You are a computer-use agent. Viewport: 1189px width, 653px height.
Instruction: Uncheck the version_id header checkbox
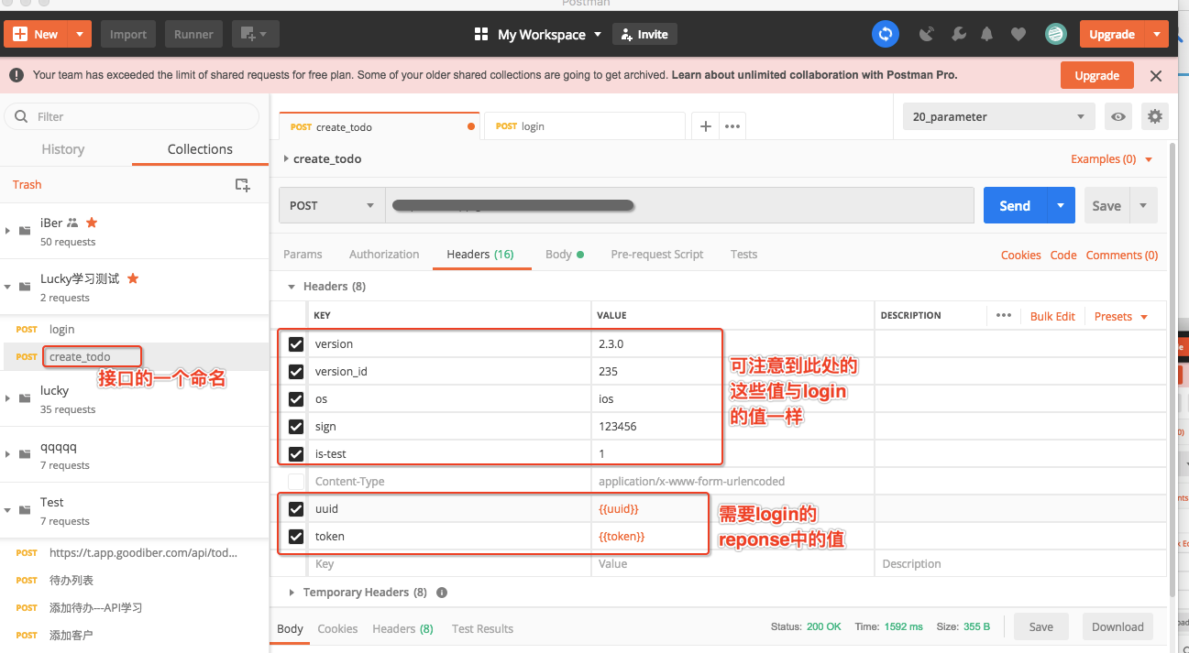(x=296, y=372)
